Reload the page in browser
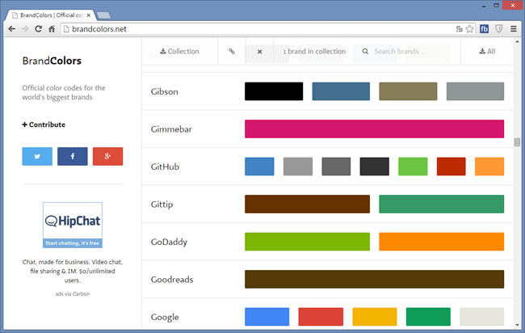This screenshot has height=333, width=525. pos(38,29)
